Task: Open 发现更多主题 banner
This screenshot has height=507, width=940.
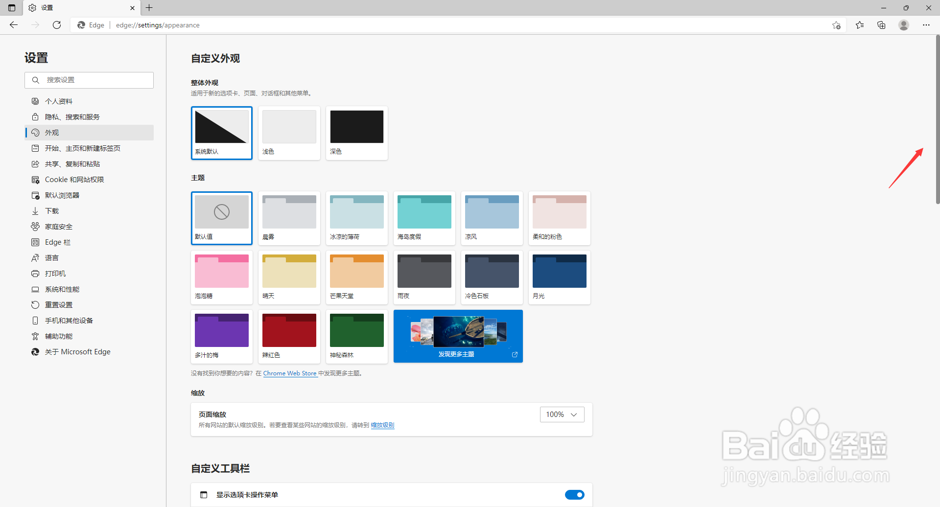Action: [x=458, y=336]
